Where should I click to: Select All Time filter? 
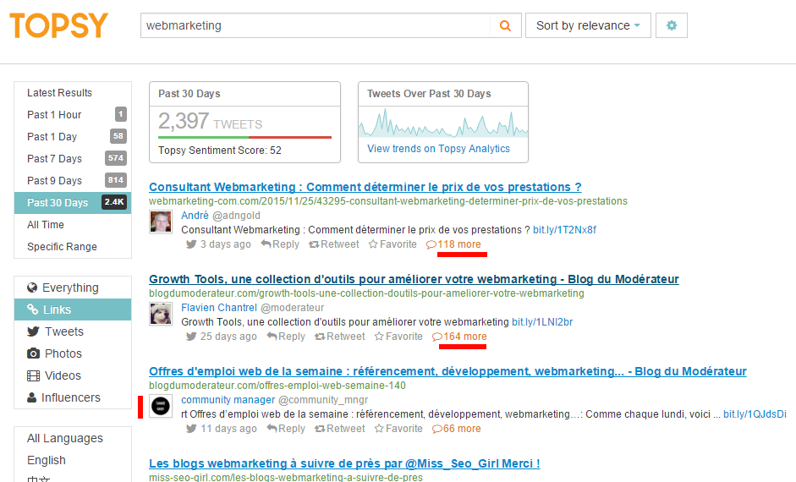coord(73,225)
